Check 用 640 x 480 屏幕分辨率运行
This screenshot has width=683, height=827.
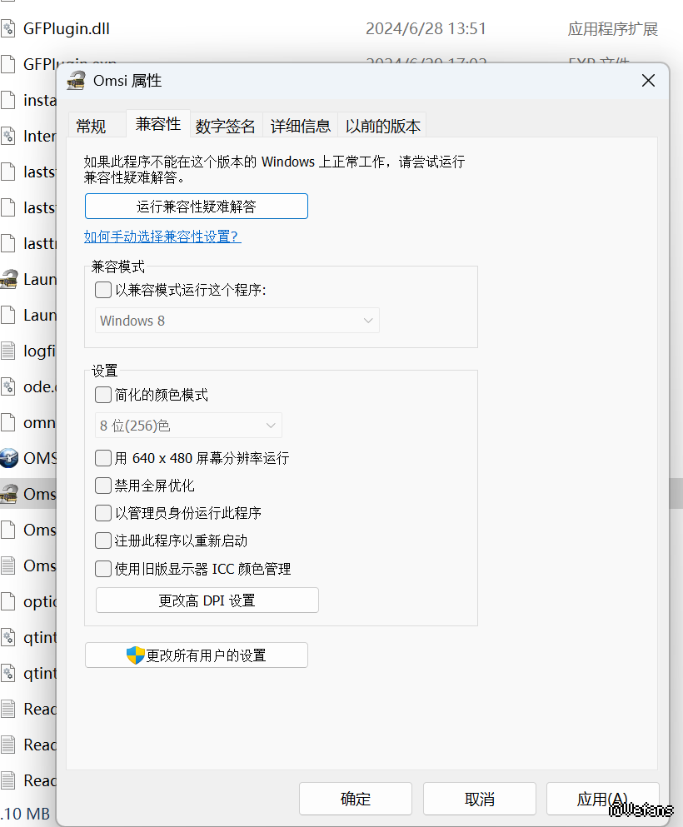point(102,458)
